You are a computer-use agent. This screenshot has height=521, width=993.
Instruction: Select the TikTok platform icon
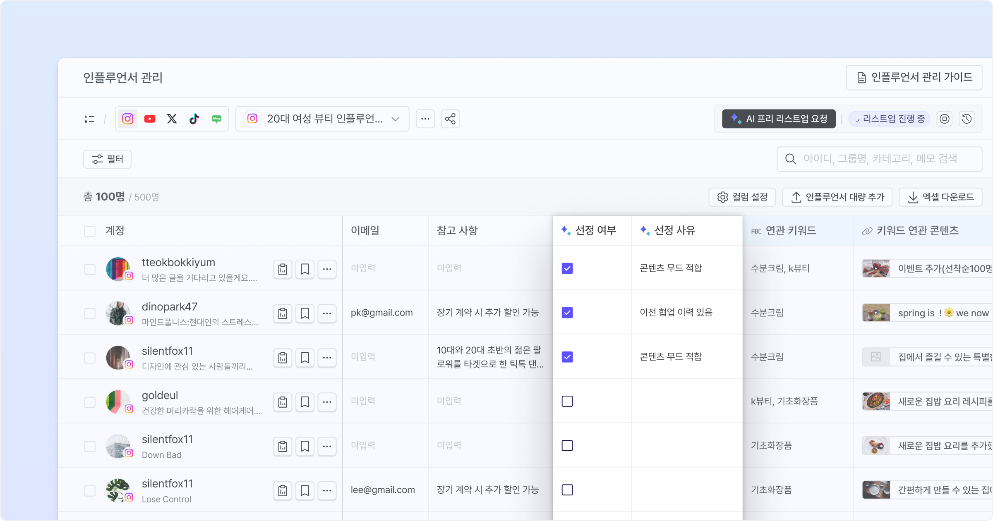tap(194, 119)
